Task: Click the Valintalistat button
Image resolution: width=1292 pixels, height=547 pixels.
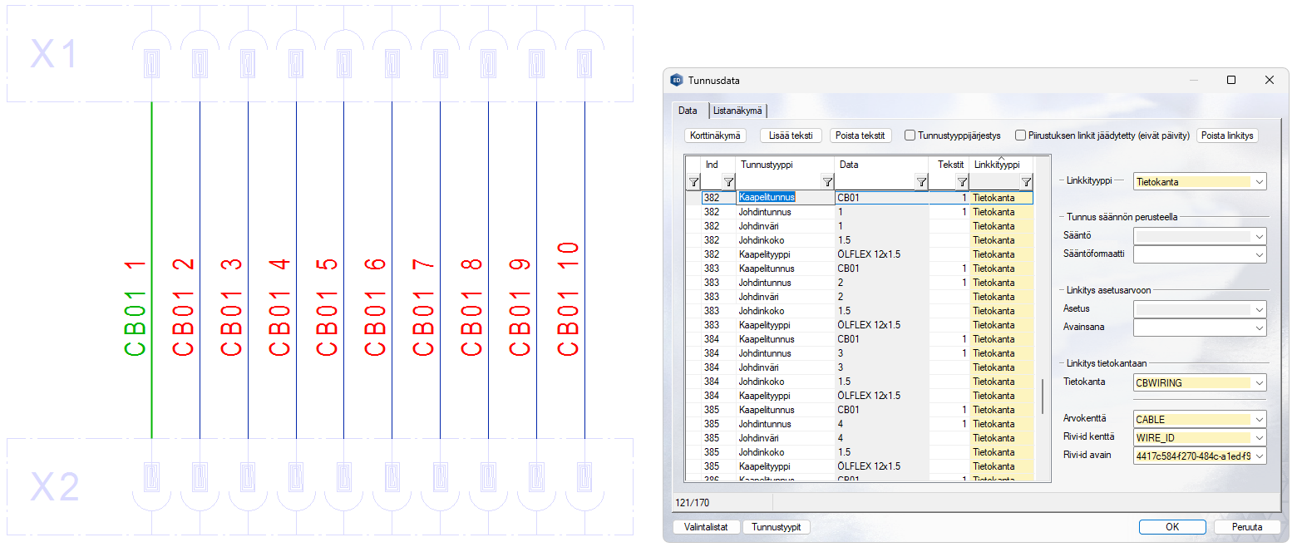Action: click(706, 527)
